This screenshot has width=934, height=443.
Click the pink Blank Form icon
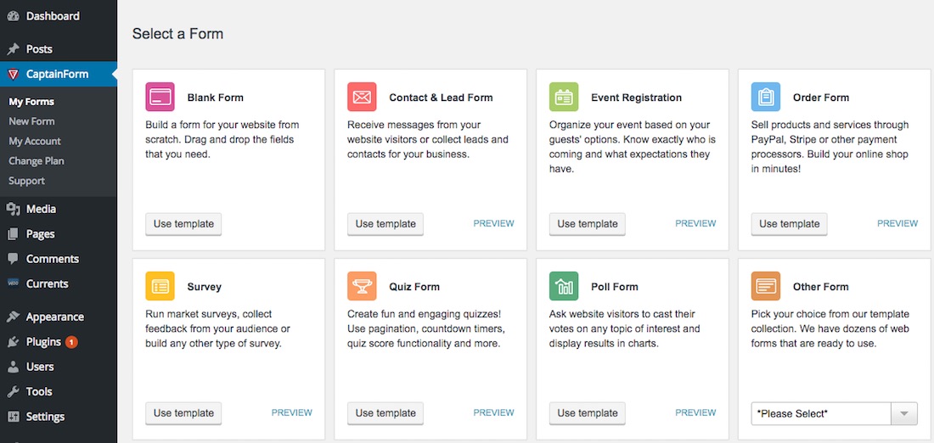[x=160, y=98]
